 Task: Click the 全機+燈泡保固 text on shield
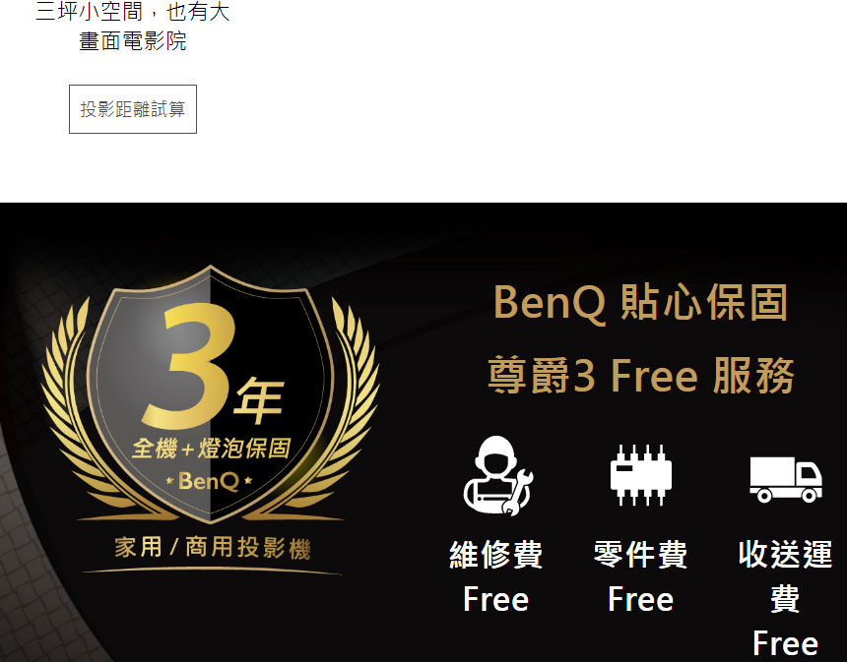pos(211,449)
